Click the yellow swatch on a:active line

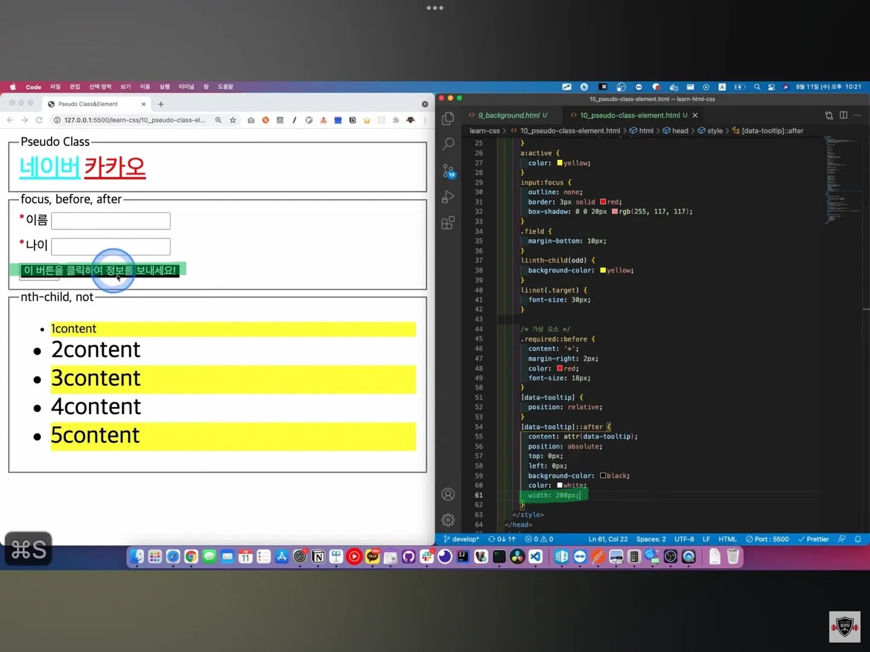click(559, 163)
